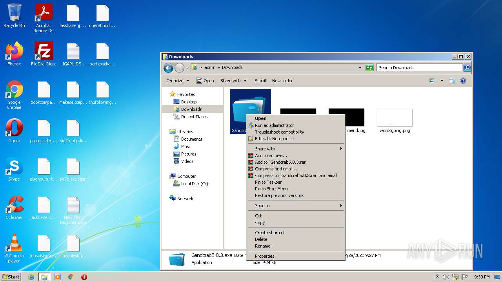Choose Add to "Gandcrab5.0.3.rar"
Image resolution: width=502 pixels, height=282 pixels.
(x=296, y=162)
